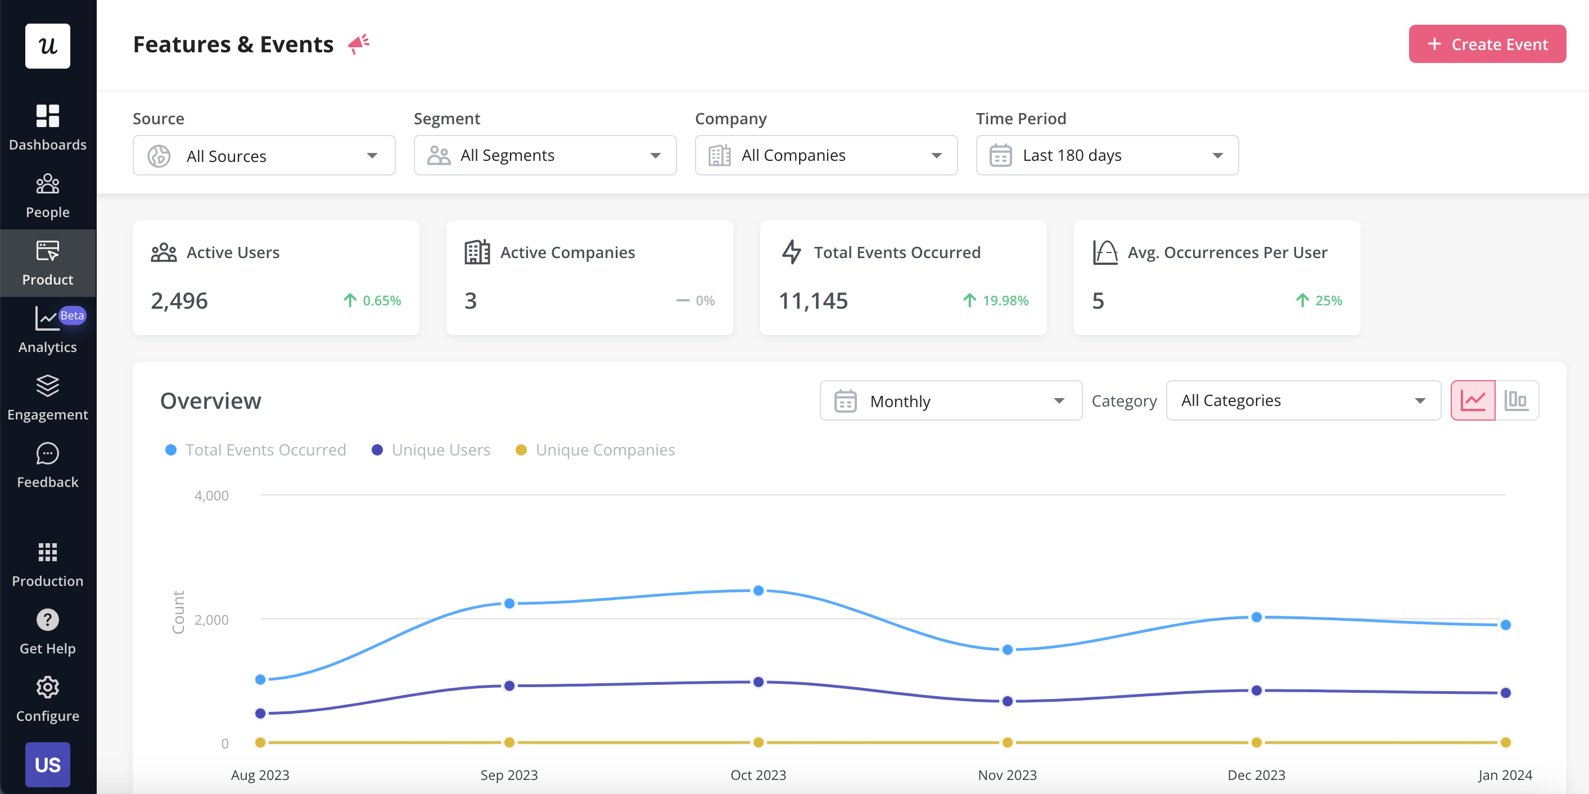Click the Userpilot logo at the top

[x=47, y=46]
